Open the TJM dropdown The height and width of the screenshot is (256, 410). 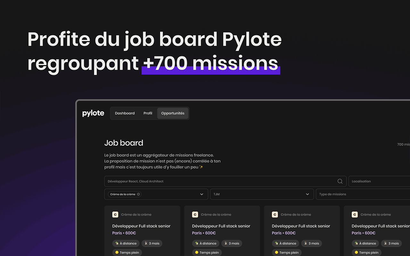tap(262, 194)
